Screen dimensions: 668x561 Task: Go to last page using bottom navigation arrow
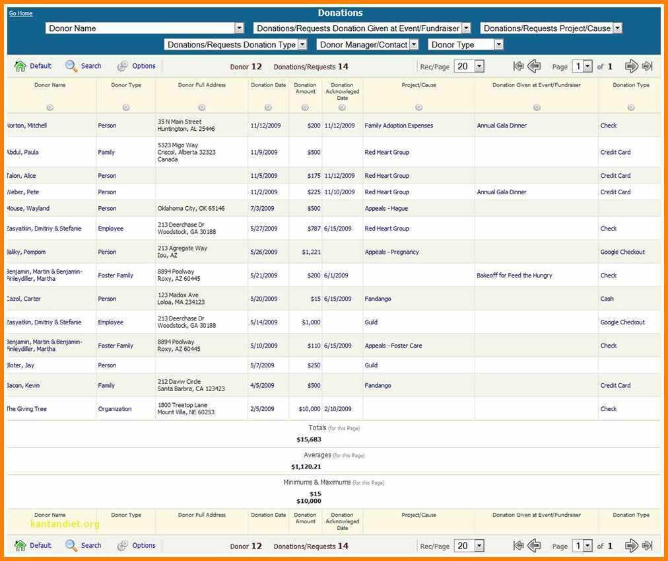pos(647,546)
